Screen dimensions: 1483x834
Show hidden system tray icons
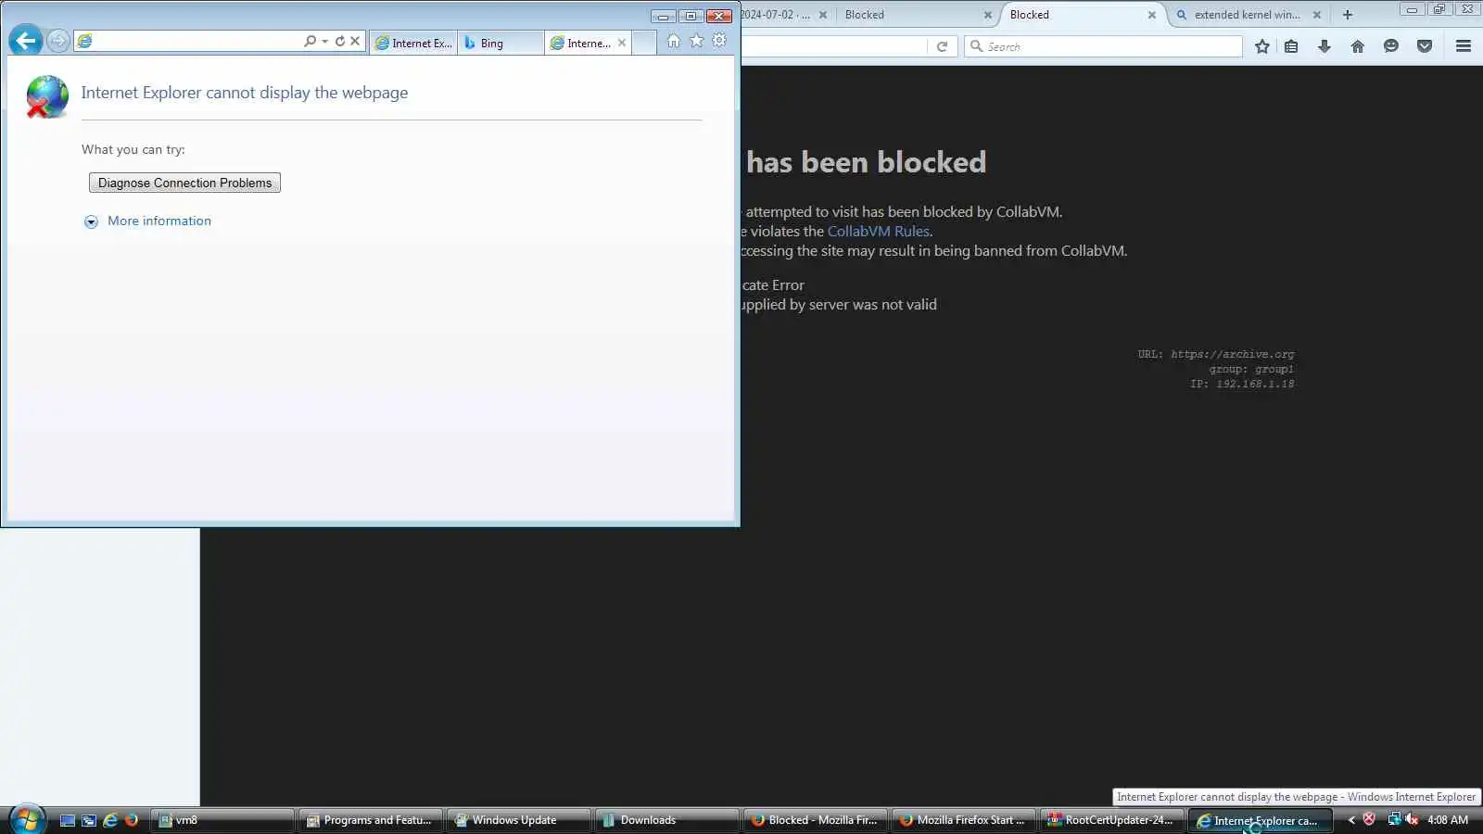(1351, 820)
